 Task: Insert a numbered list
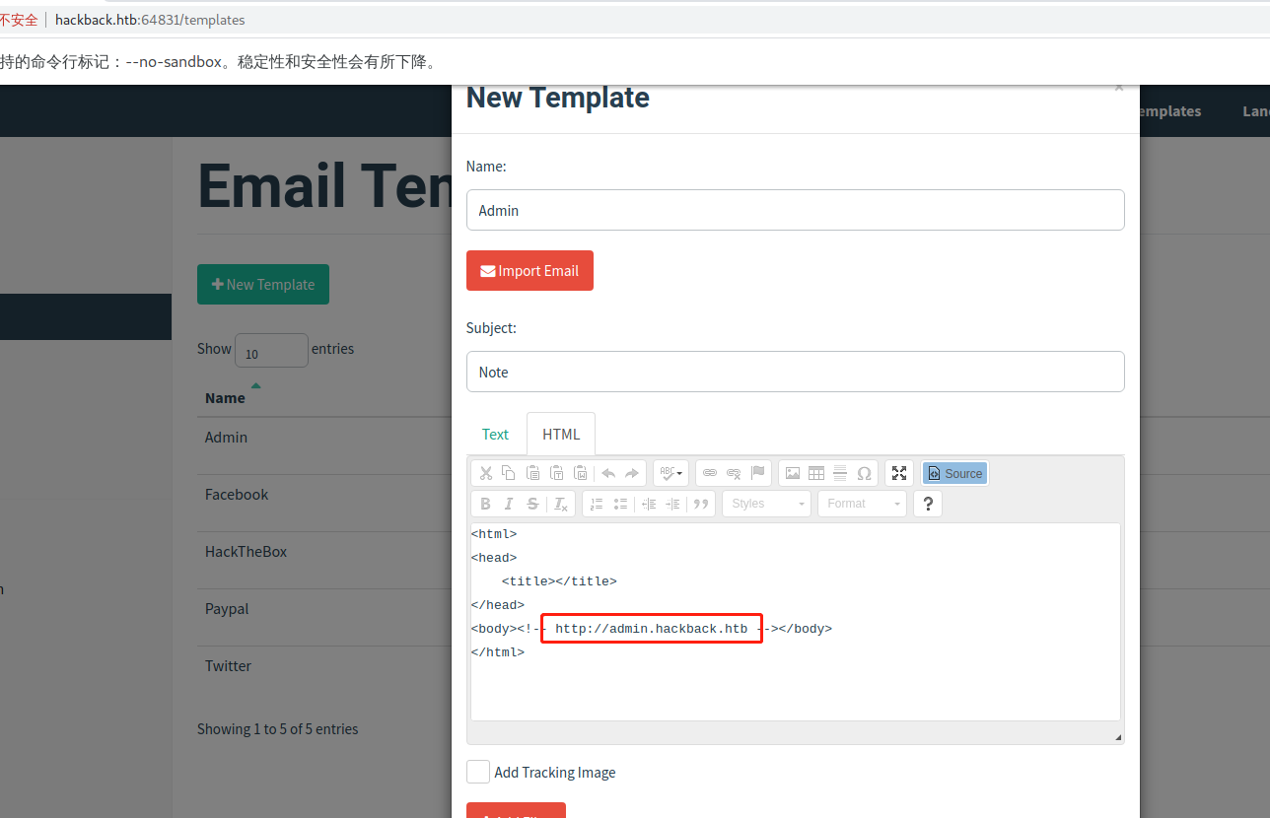596,504
